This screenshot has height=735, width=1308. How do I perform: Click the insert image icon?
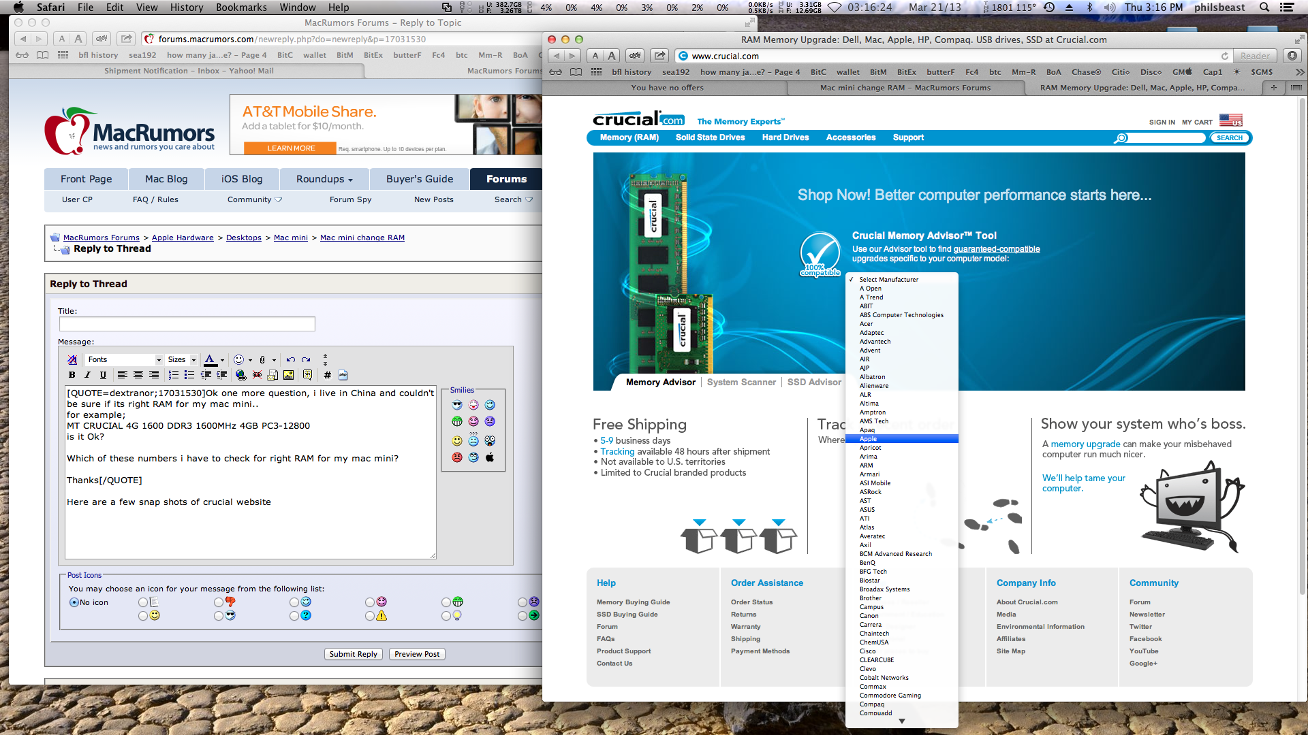point(289,375)
